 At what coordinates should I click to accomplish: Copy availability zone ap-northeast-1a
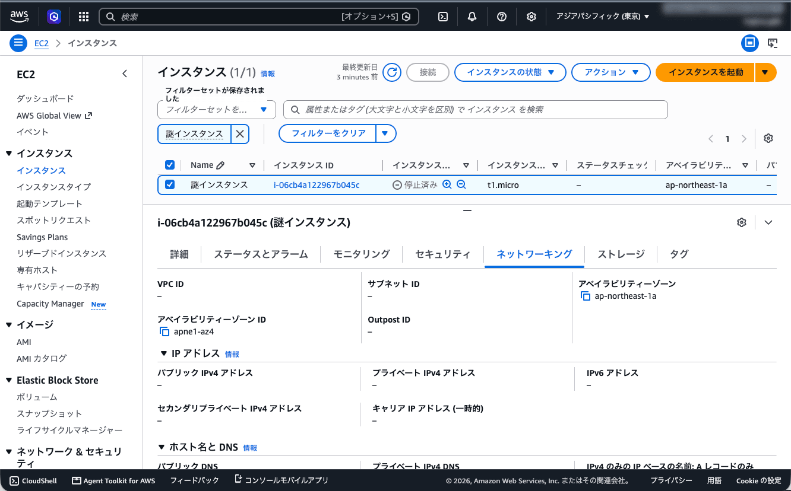coord(586,296)
